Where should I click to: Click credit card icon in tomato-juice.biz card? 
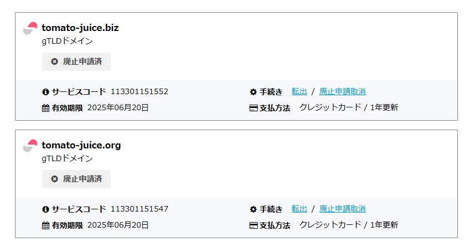click(254, 108)
